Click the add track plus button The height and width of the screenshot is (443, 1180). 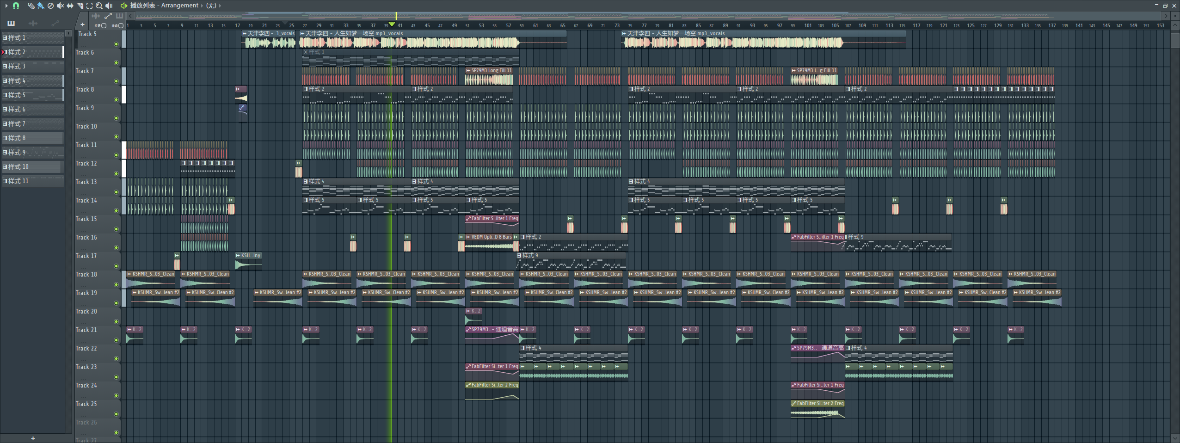coord(82,25)
